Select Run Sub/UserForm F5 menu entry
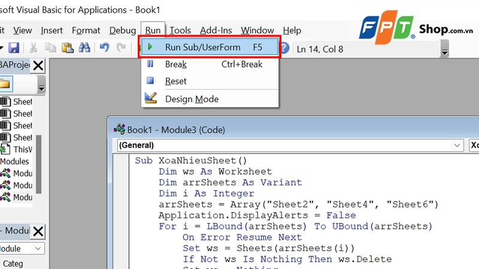479x269 pixels. [x=210, y=47]
